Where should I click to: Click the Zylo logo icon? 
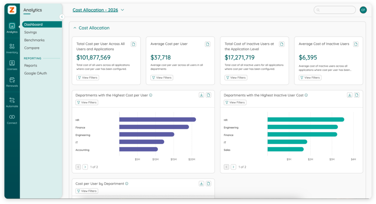point(12,10)
